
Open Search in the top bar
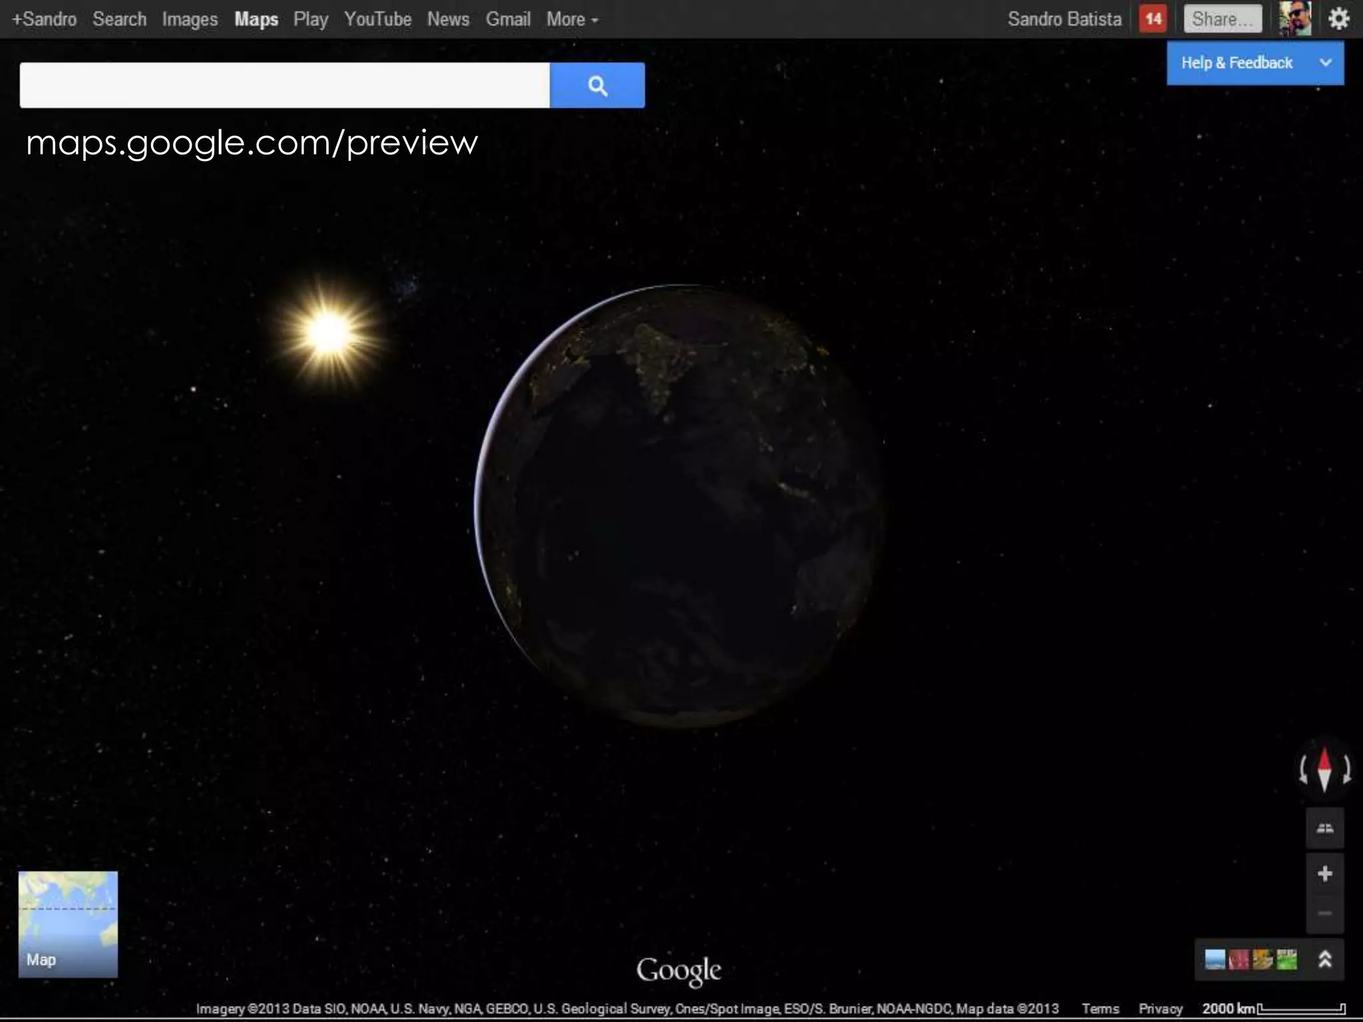(120, 19)
